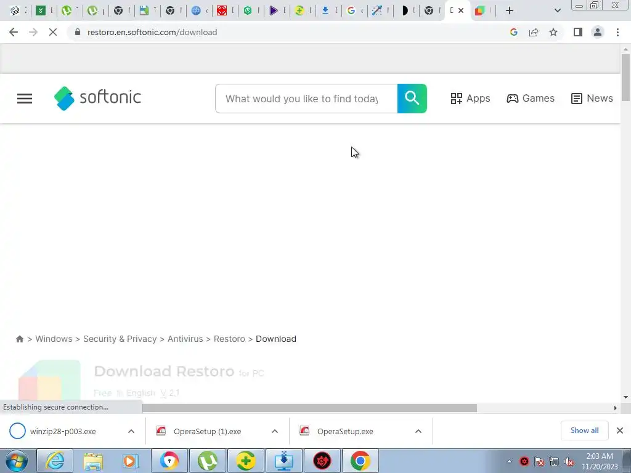This screenshot has width=631, height=473.
Task: Open the Windows Start menu
Action: coord(17,461)
